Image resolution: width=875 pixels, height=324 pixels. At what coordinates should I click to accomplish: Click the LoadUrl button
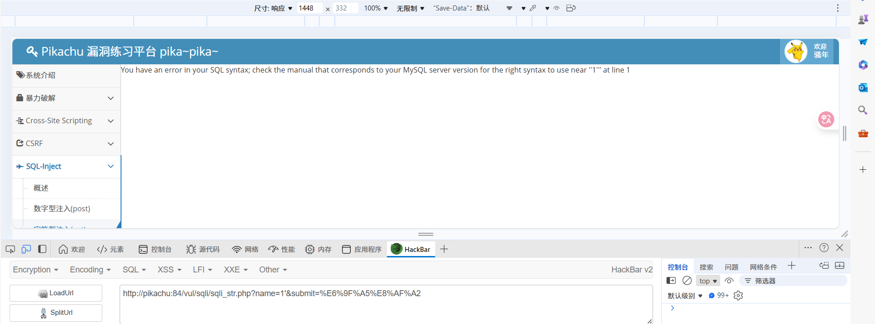click(x=56, y=293)
